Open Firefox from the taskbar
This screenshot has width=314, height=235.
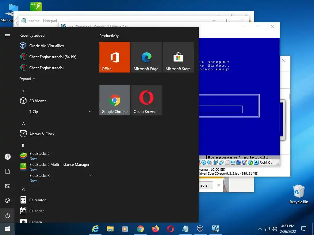[155, 229]
